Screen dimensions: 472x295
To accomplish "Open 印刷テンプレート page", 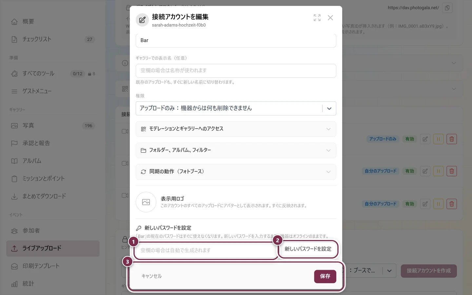I will (53, 266).
